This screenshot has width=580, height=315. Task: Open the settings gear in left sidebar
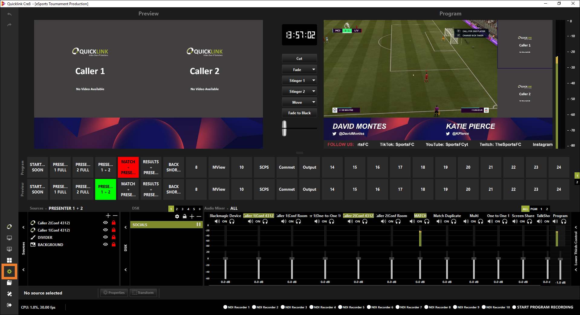coord(9,271)
